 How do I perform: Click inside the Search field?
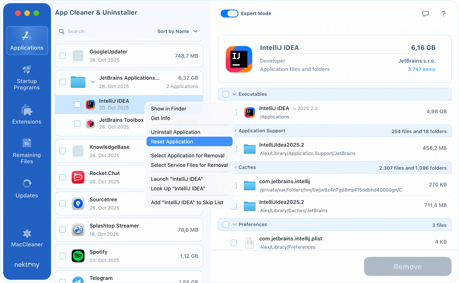92,31
